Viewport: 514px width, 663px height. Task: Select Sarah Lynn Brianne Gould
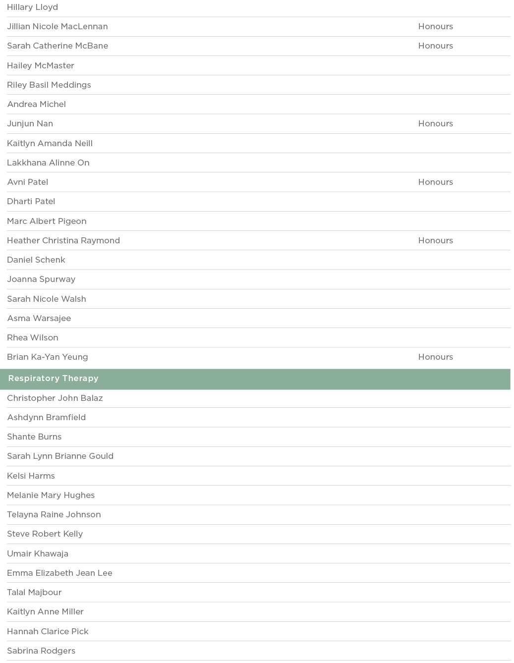pos(60,456)
